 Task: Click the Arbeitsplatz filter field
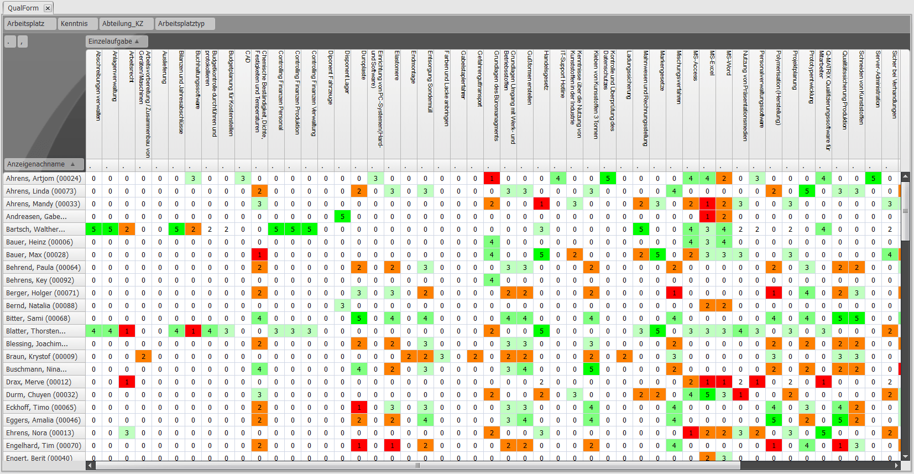tap(30, 24)
